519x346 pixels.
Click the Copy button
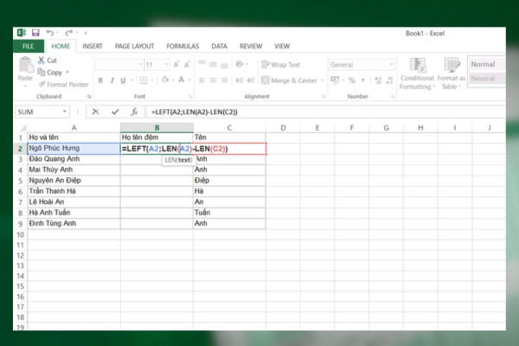point(50,72)
